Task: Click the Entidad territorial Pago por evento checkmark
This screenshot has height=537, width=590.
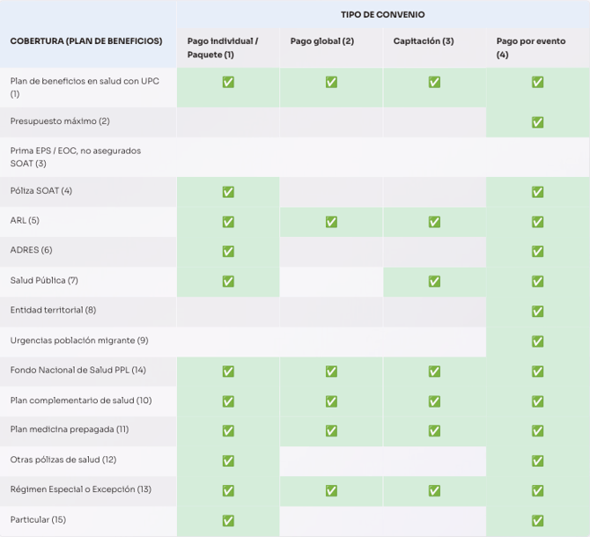Action: point(537,312)
